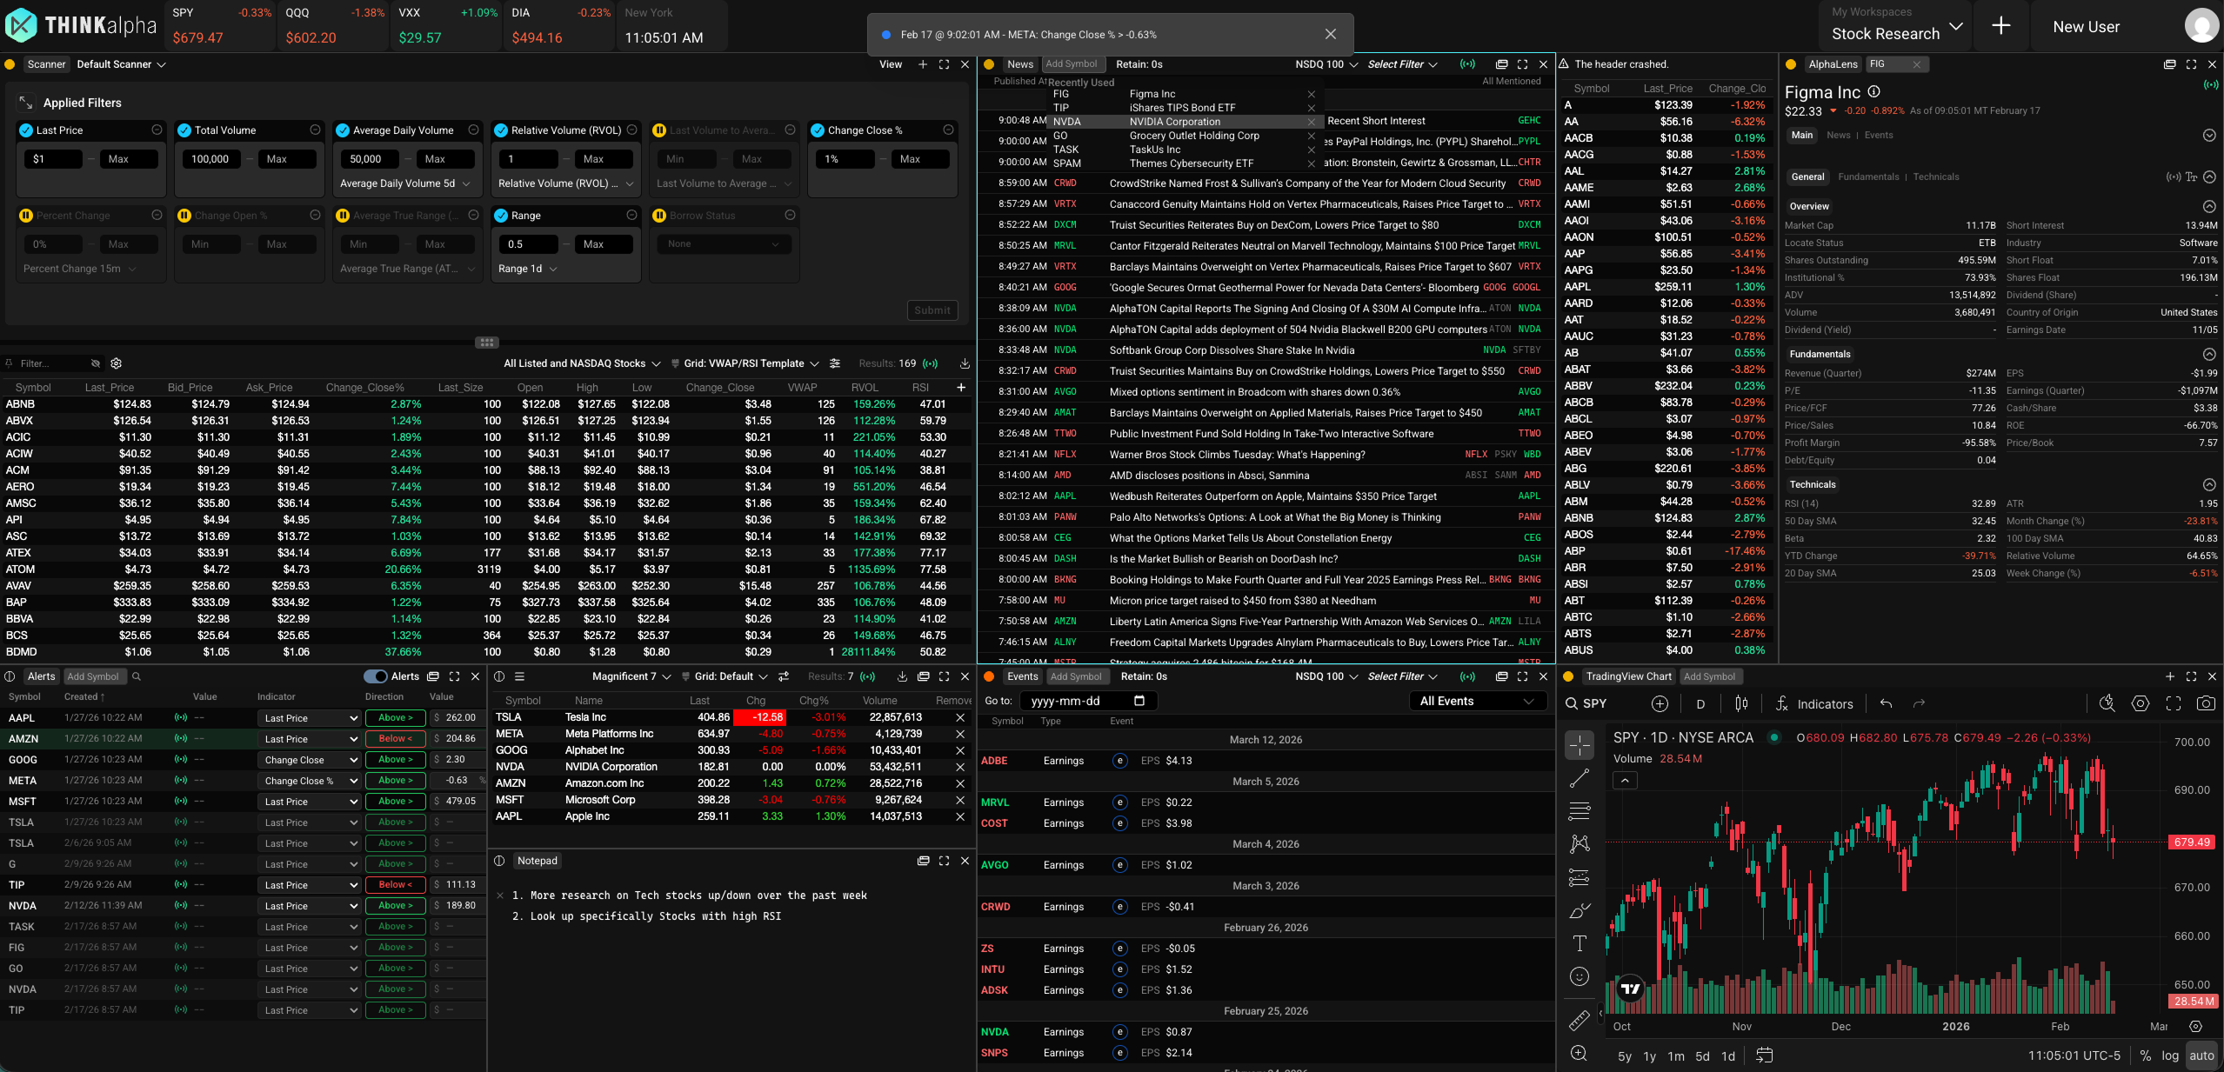
Task: Click Add Symbol in Alerts panel
Action: (93, 676)
